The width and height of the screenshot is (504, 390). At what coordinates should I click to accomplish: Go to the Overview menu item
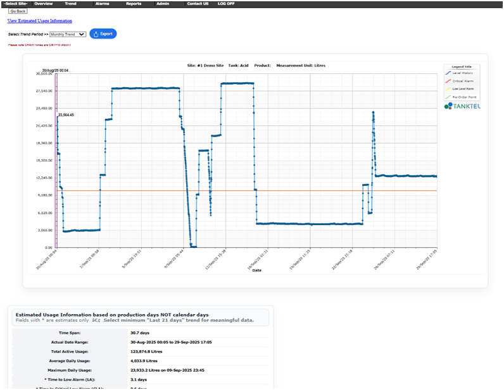(x=44, y=4)
